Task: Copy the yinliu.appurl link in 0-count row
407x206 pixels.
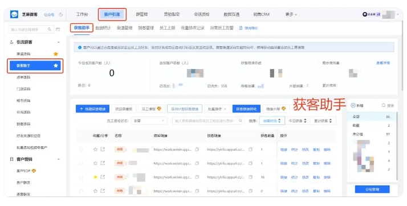Action: tap(250, 191)
